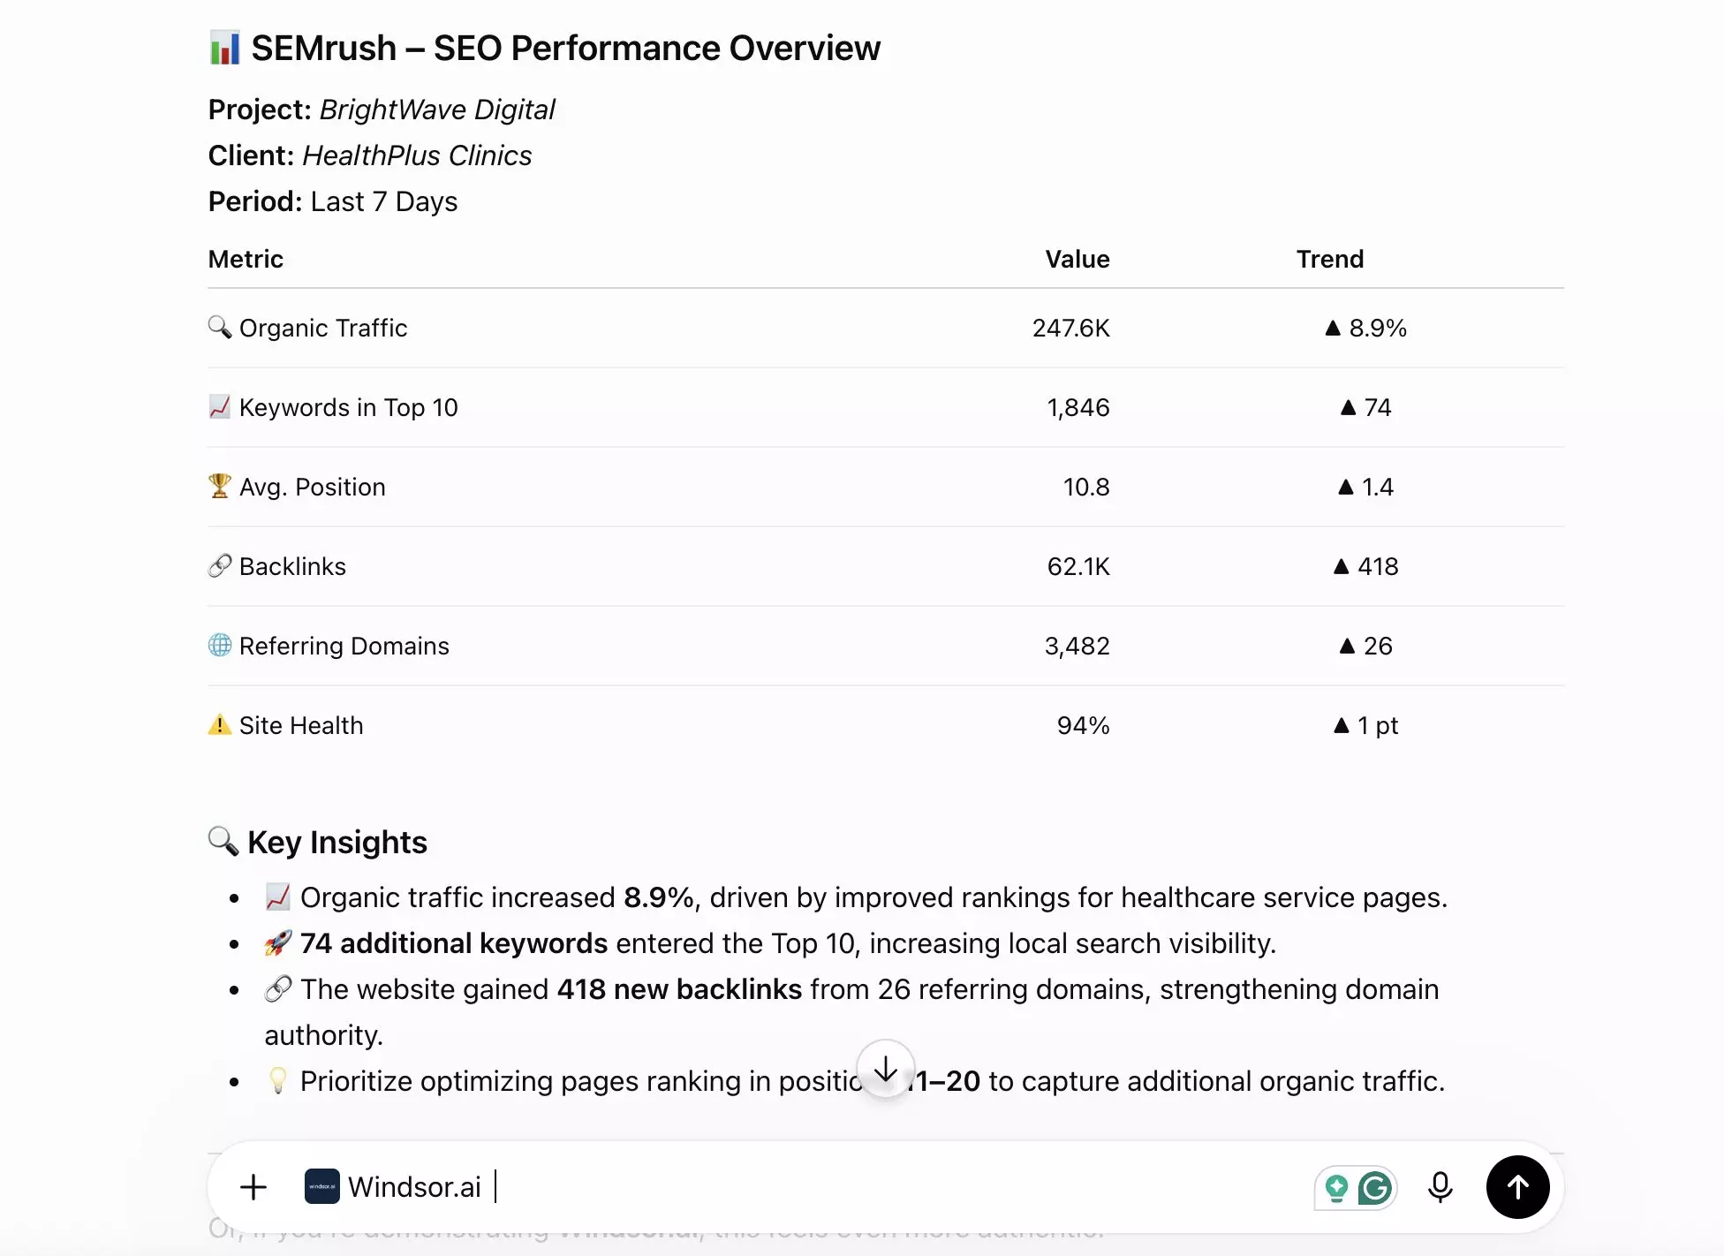
Task: Click the 8.9% trend for Organic Traffic
Action: click(x=1365, y=328)
